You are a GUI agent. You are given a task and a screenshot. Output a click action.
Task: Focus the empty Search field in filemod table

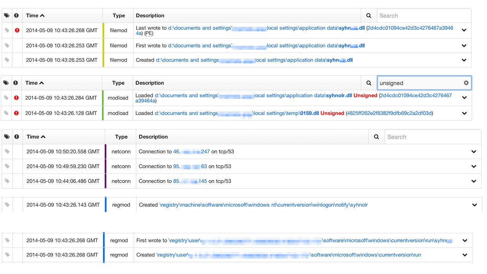tap(423, 16)
